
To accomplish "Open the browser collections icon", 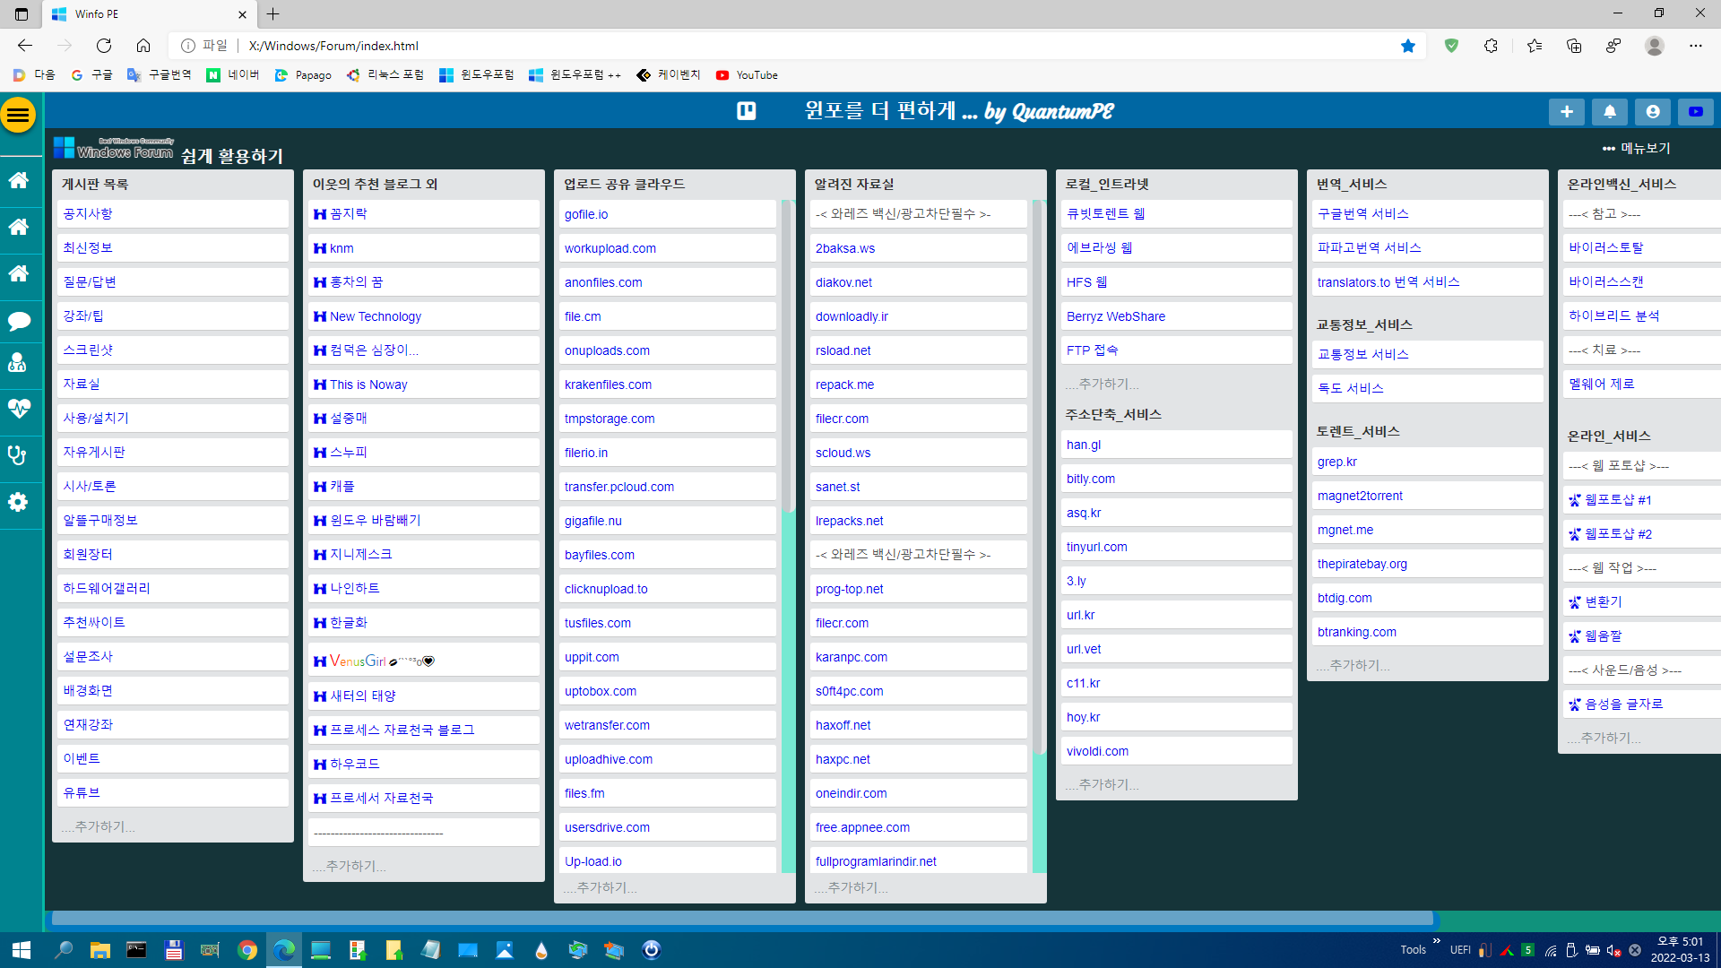I will [1574, 46].
